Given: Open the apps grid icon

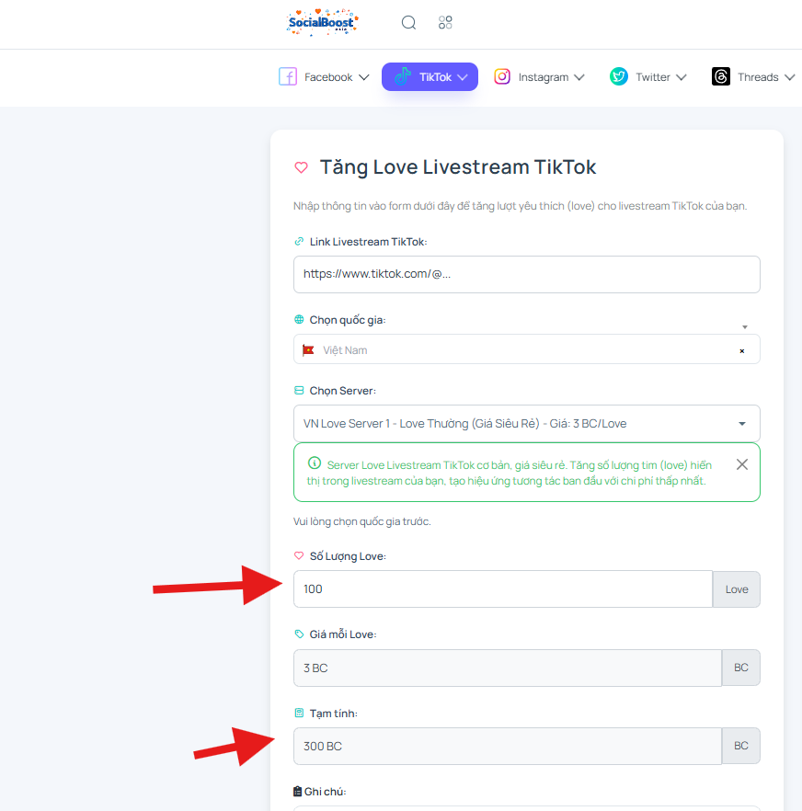Looking at the screenshot, I should click(445, 22).
